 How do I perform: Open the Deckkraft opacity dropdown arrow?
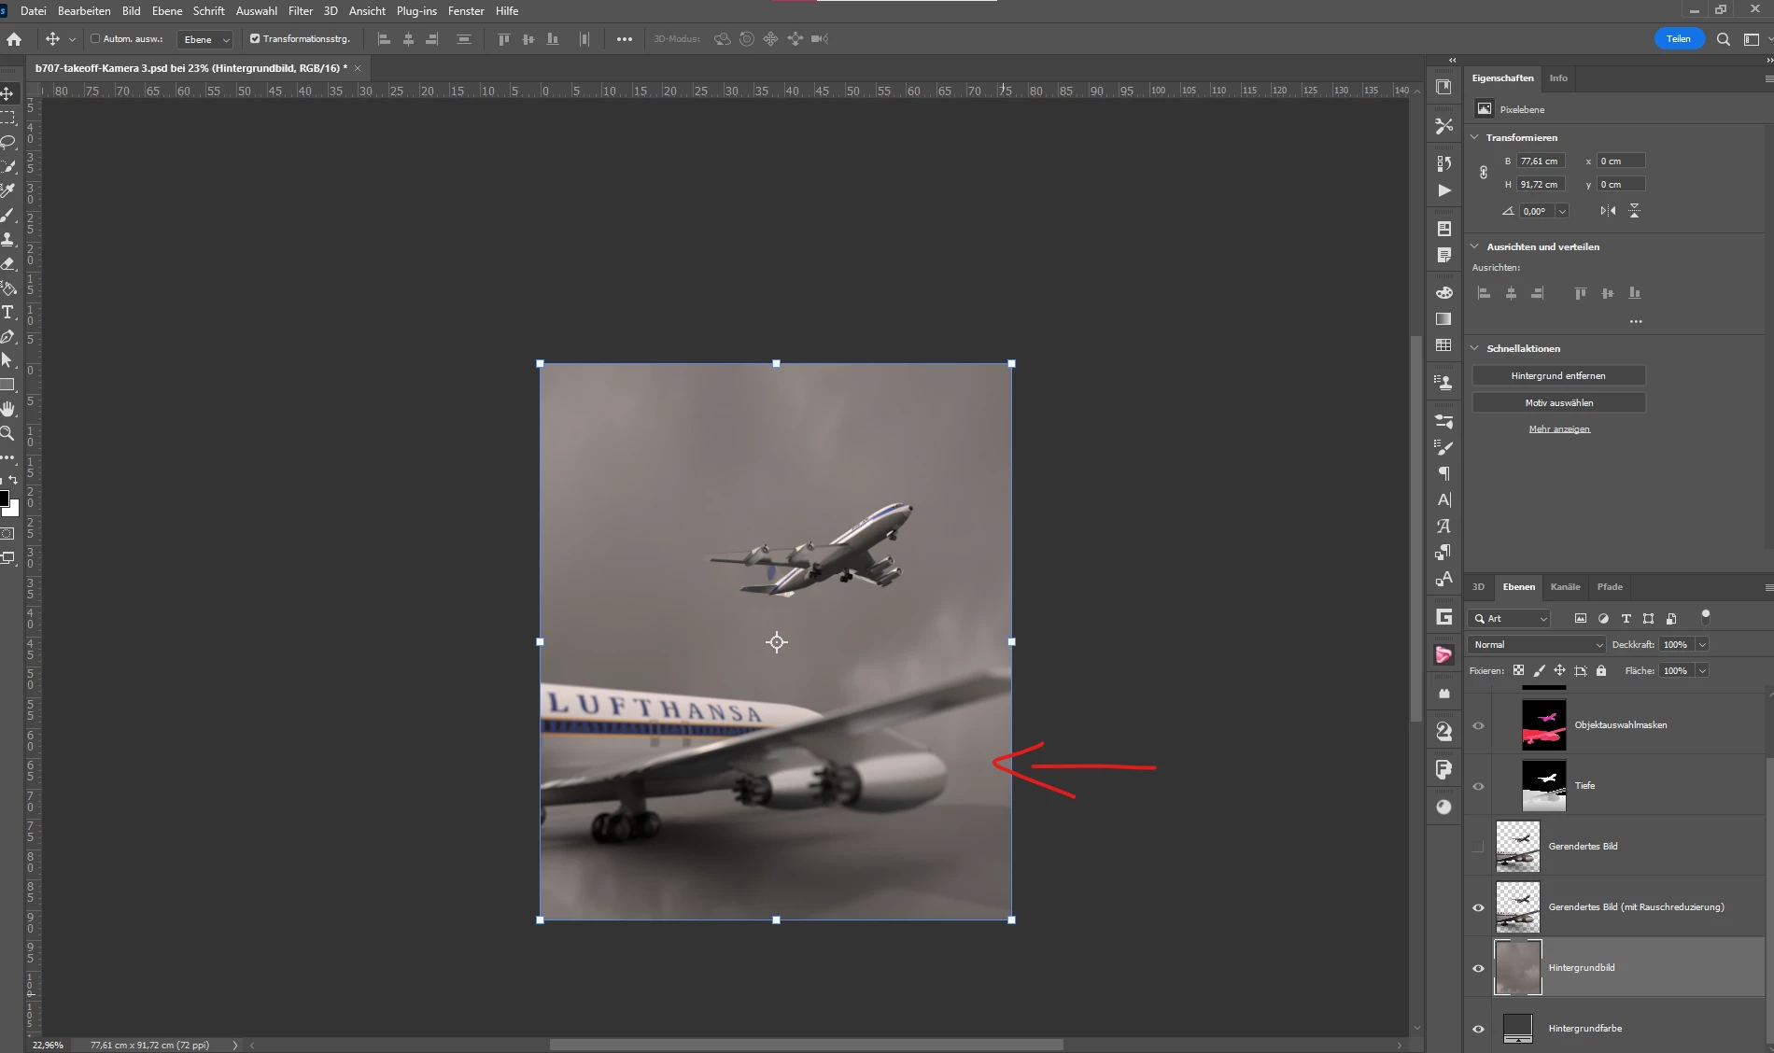[1702, 644]
